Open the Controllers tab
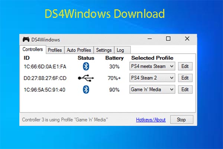The image size is (223, 149). point(33,49)
